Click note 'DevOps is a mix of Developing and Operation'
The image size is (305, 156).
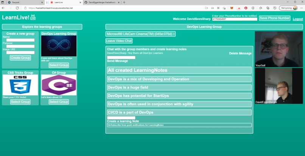(179, 79)
